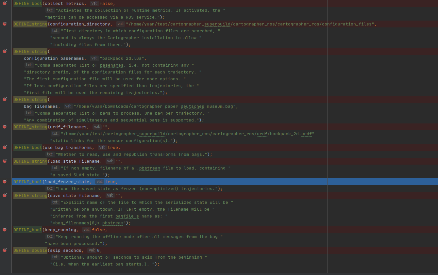Click the "a saved SLAM state." string
The height and width of the screenshot is (275, 438).
77,175
